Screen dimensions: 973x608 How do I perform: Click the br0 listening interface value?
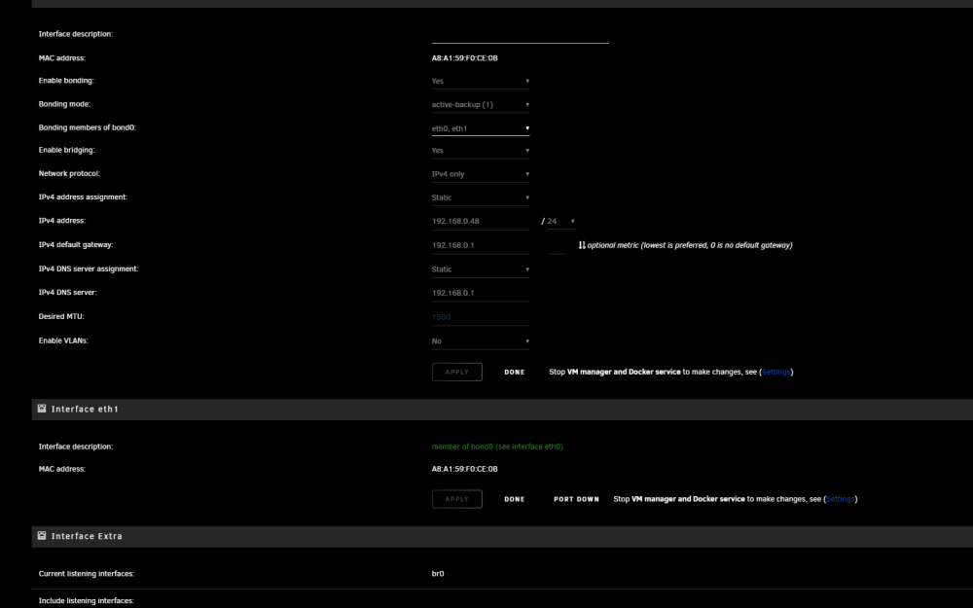[438, 574]
